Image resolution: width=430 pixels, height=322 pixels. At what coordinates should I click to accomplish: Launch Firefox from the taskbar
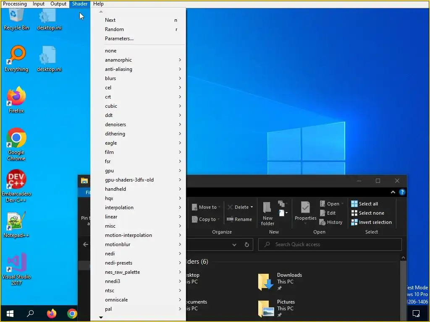pyautogui.click(x=51, y=314)
